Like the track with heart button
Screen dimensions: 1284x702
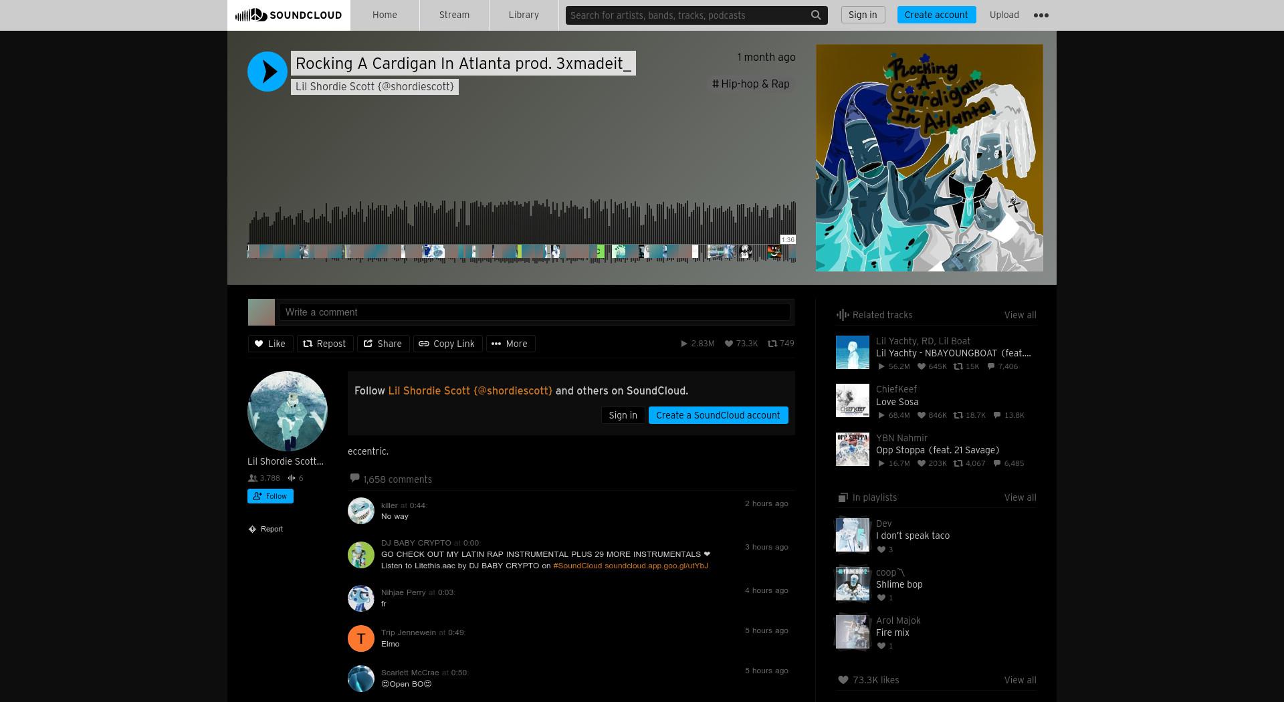[270, 344]
